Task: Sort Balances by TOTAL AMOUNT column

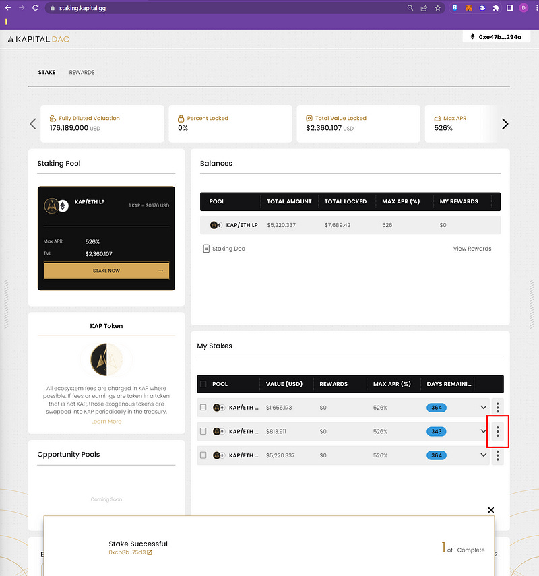Action: pos(289,201)
